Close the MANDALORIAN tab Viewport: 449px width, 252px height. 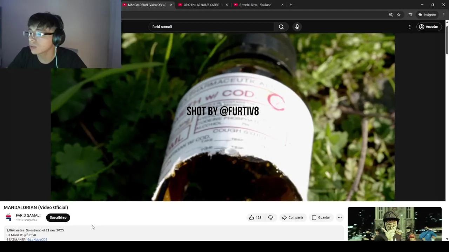click(x=171, y=5)
